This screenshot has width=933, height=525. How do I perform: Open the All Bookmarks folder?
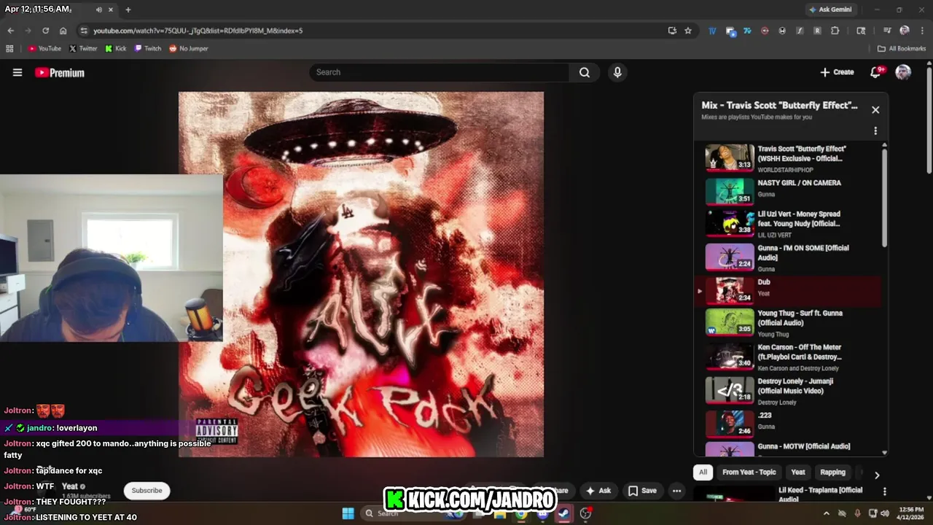pyautogui.click(x=901, y=49)
